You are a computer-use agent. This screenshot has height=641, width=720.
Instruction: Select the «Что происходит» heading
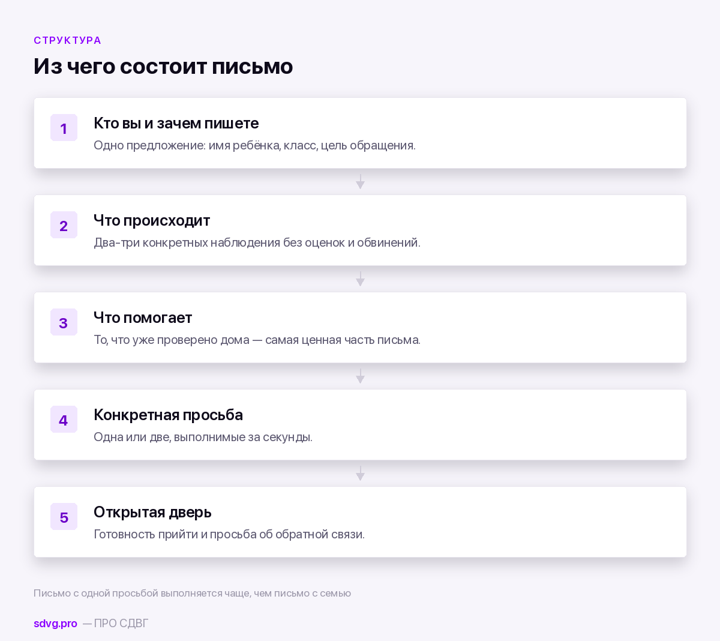(152, 220)
